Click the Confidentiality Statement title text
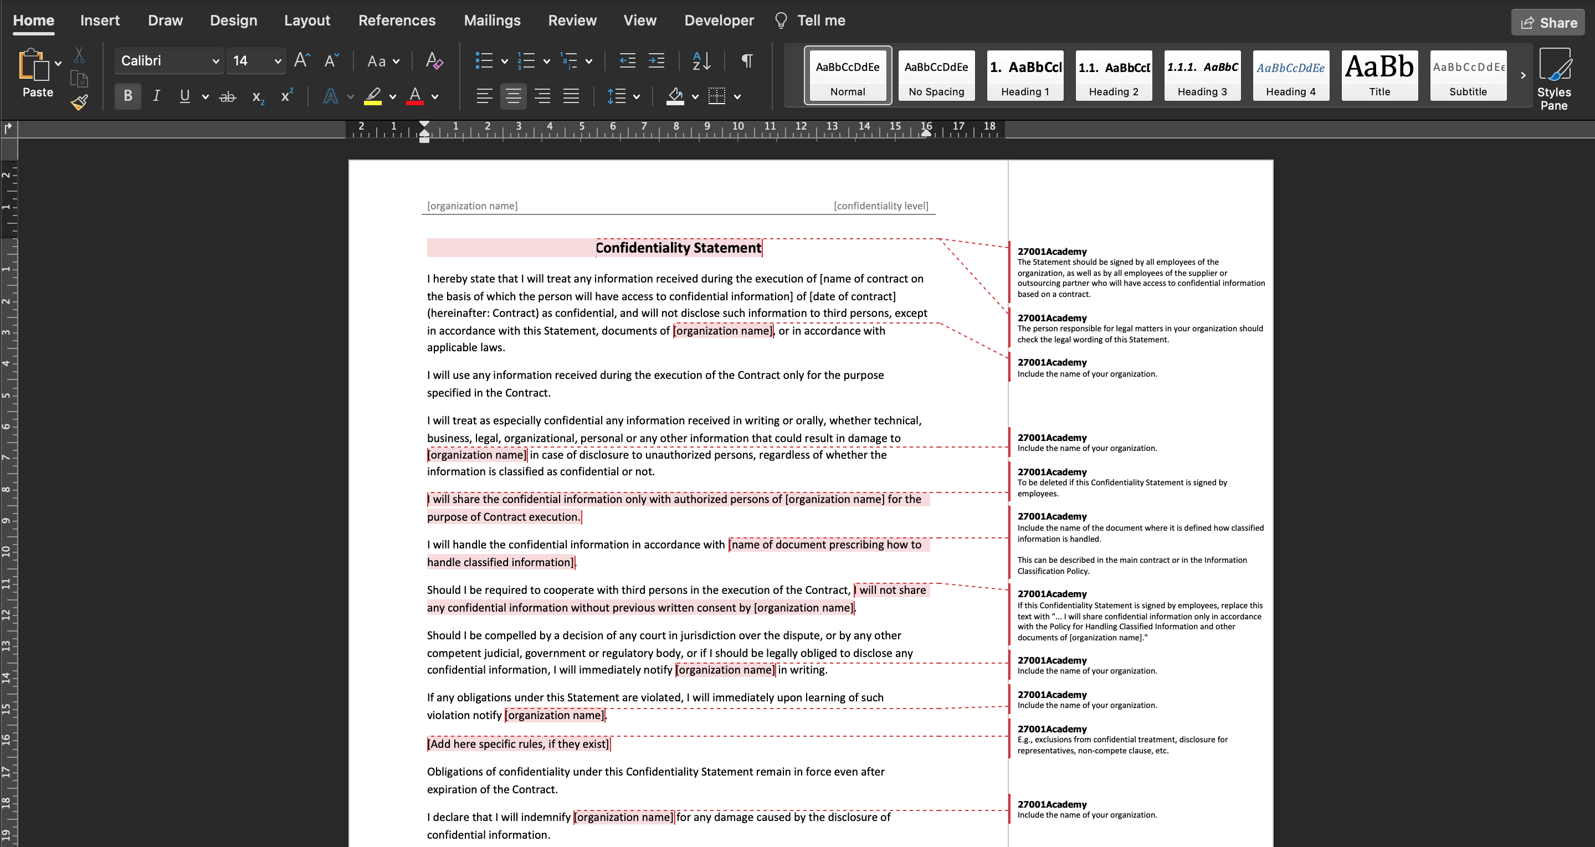 [678, 248]
